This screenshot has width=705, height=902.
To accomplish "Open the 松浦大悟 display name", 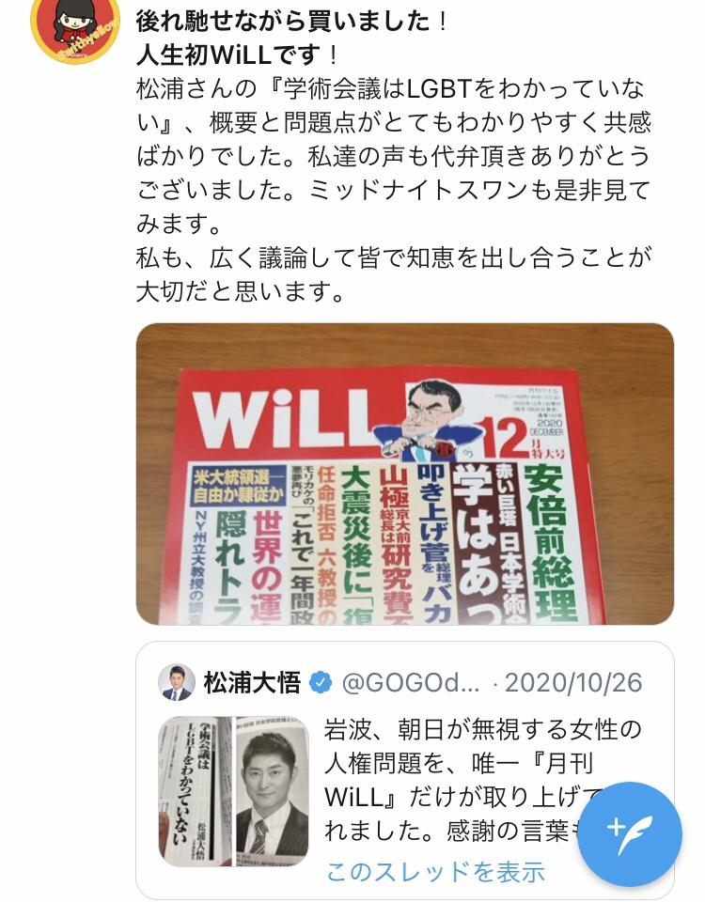I will [x=252, y=683].
